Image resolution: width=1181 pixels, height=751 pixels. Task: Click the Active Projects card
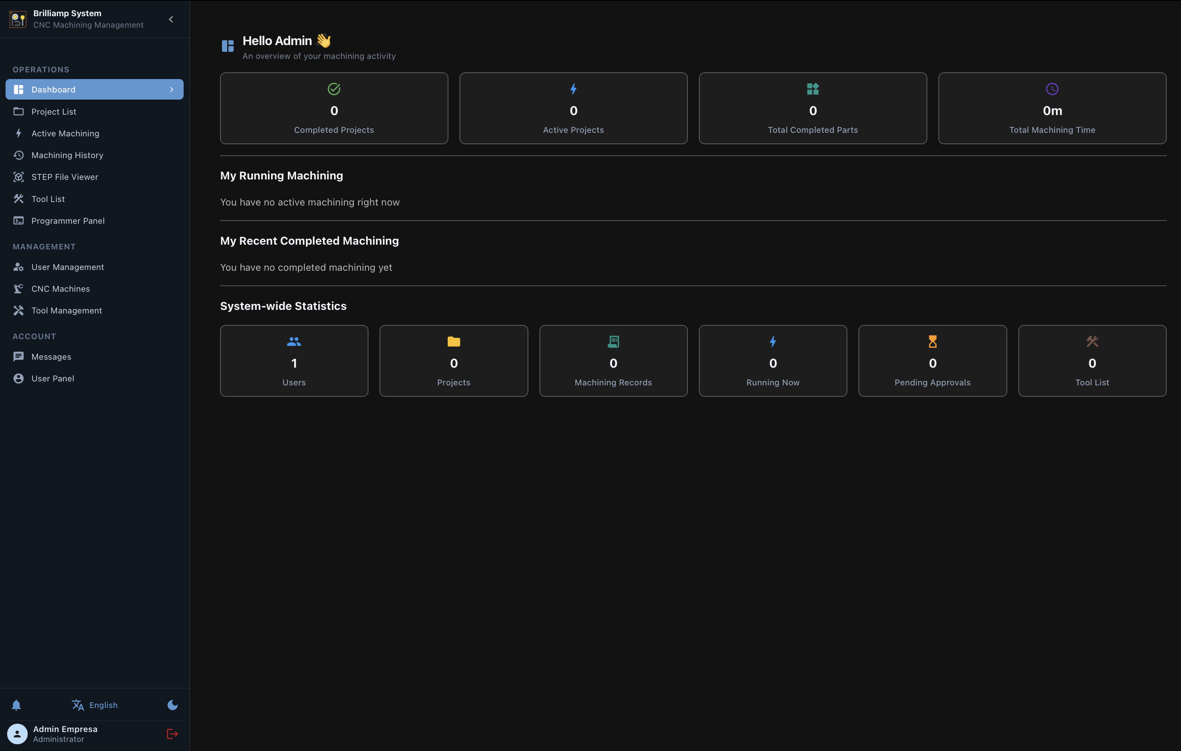573,108
